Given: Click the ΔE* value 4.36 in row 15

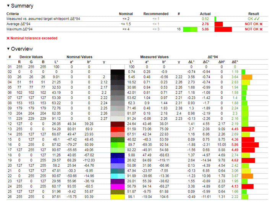Looking at the screenshot, I should click(x=235, y=140).
